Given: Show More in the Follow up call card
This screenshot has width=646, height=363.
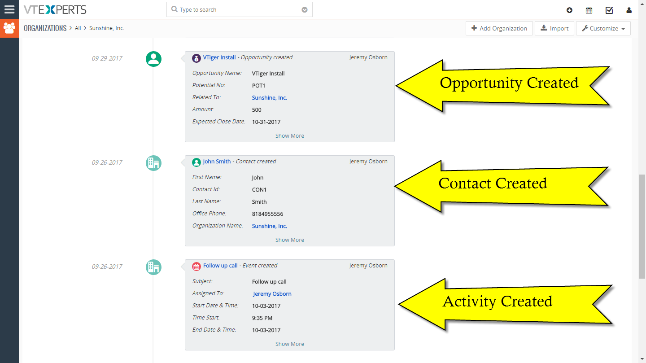Looking at the screenshot, I should [x=290, y=344].
